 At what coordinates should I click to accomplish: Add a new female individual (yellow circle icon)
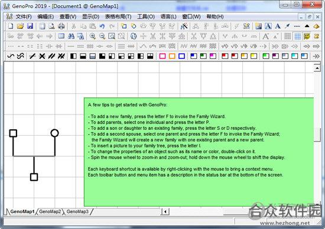point(134,27)
